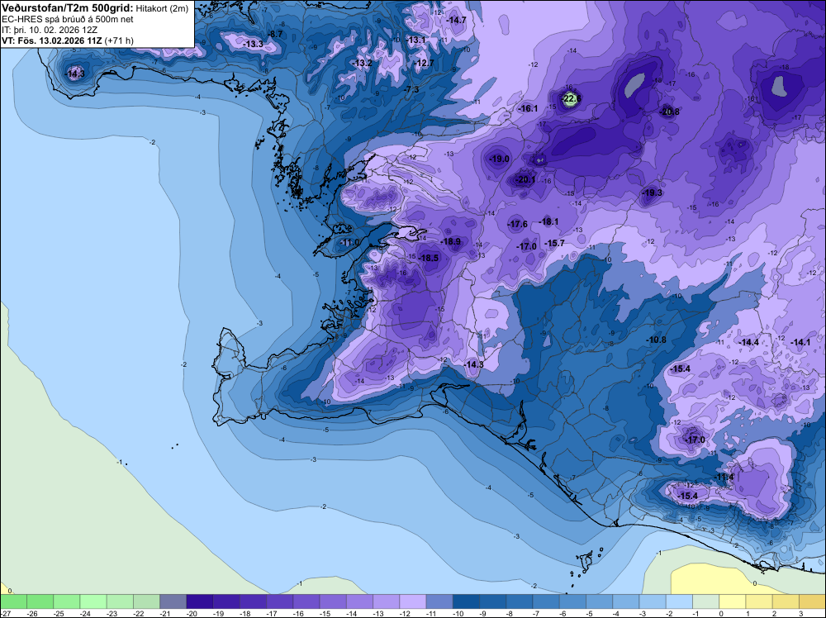Click the -18.9 temperature value
Viewport: 826px width, 618px height.
click(452, 242)
